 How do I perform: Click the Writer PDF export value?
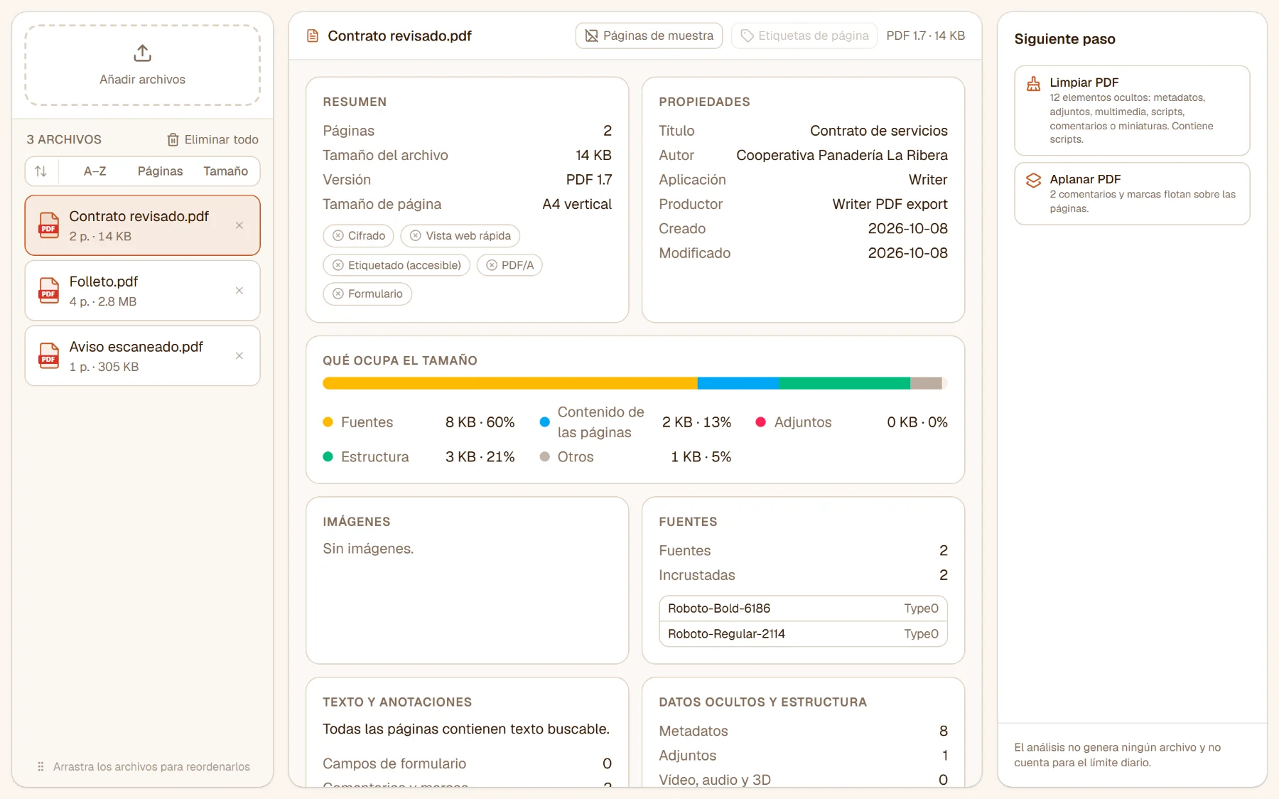[x=890, y=204]
